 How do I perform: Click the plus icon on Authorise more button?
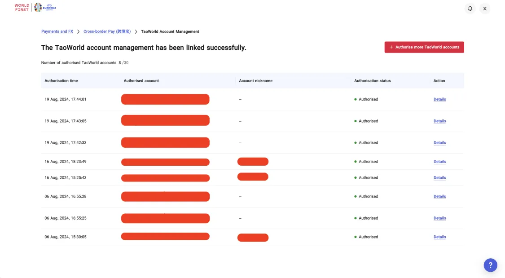391,47
